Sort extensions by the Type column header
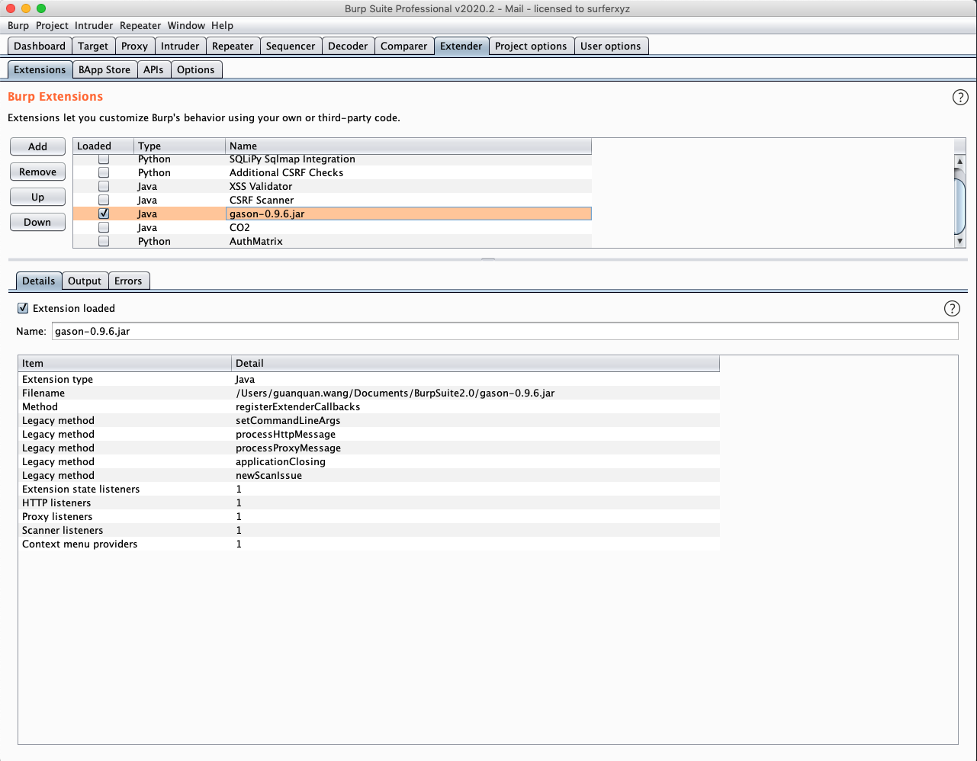977x761 pixels. 179,146
